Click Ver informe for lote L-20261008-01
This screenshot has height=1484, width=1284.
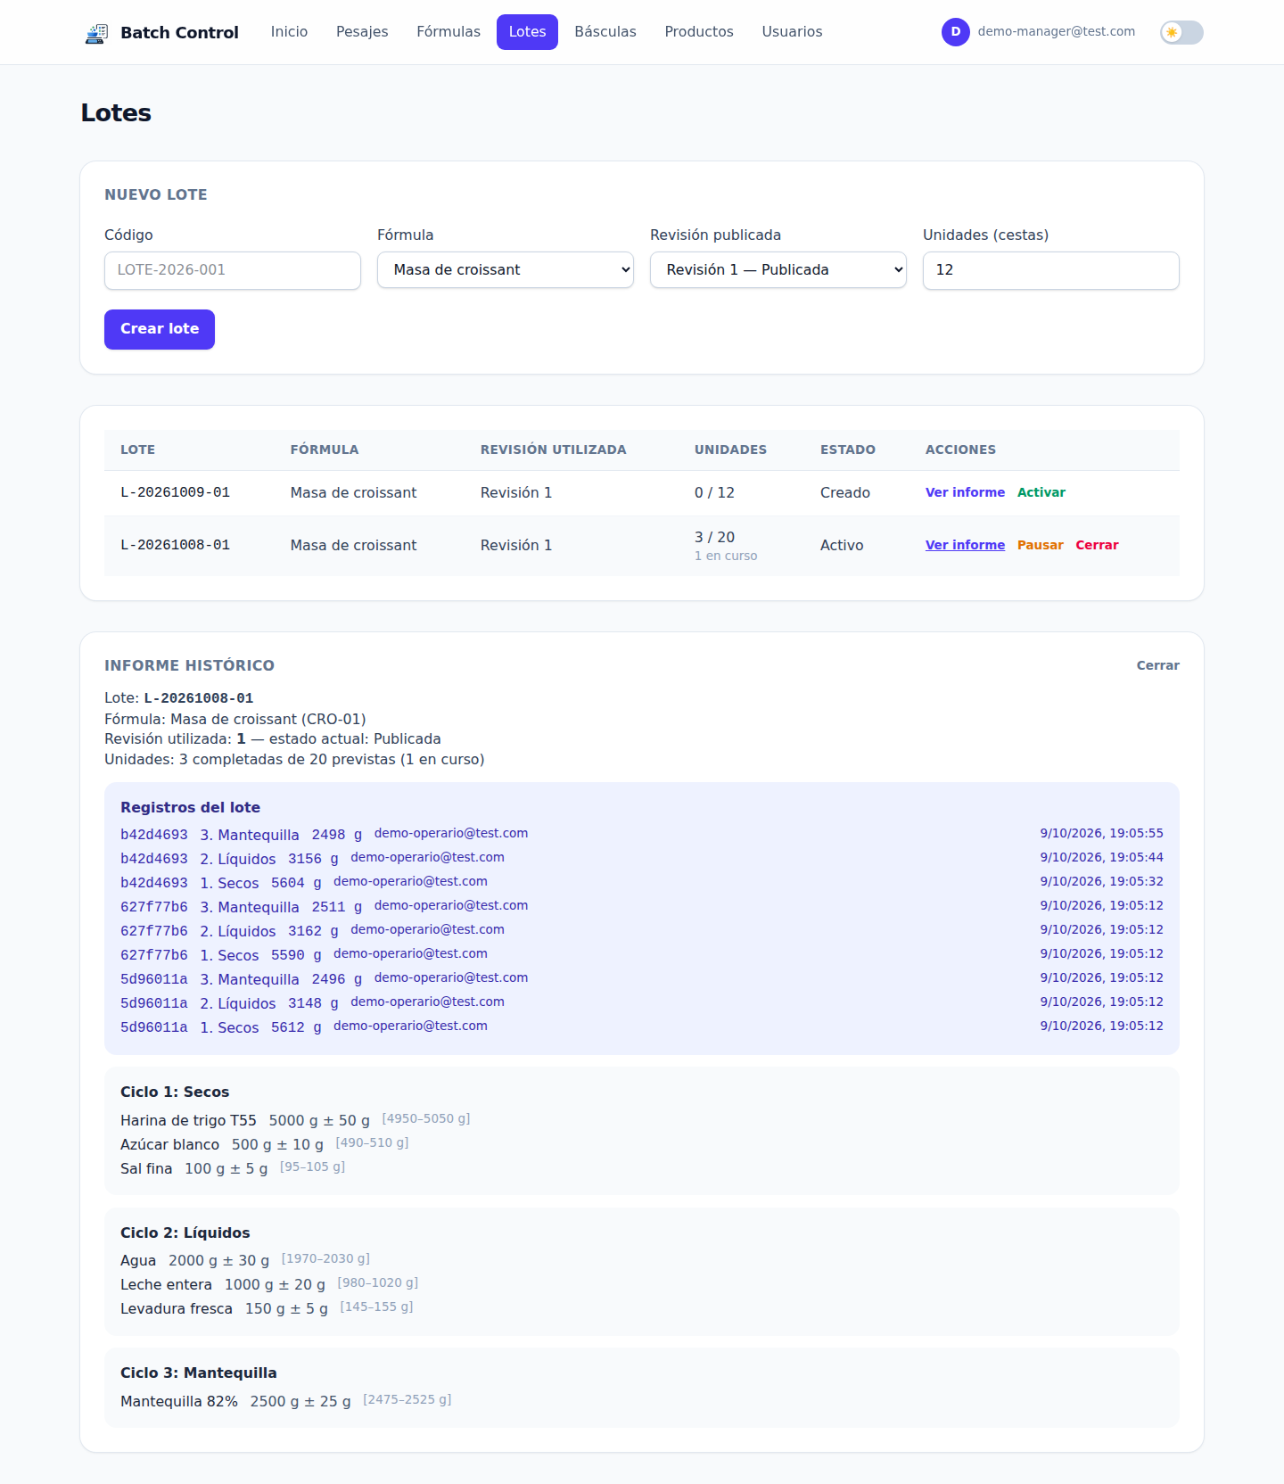pyautogui.click(x=965, y=545)
